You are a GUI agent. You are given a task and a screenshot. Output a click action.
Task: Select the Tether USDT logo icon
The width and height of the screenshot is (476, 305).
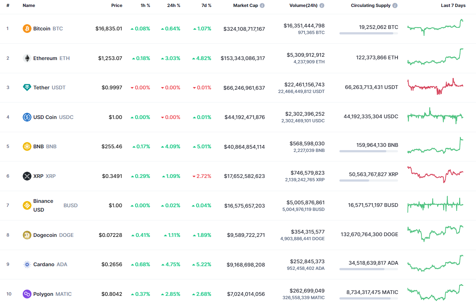click(27, 88)
